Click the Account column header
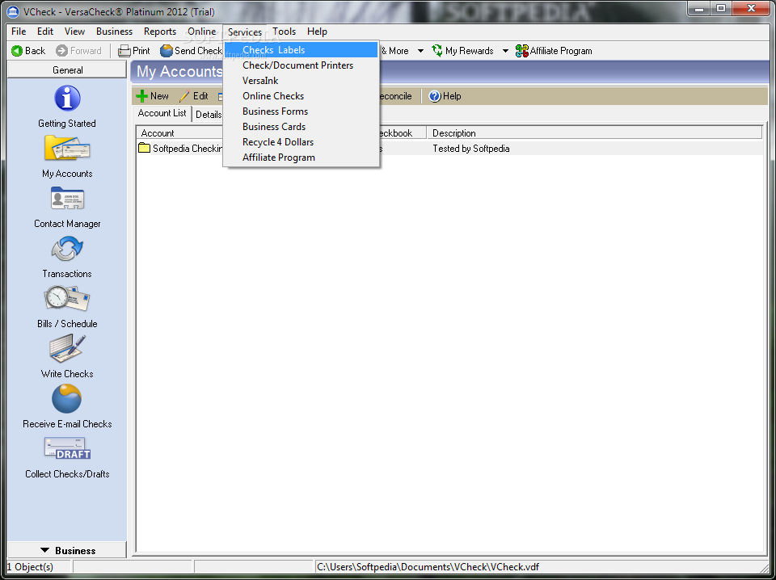Viewport: 776px width, 580px height. click(x=180, y=133)
